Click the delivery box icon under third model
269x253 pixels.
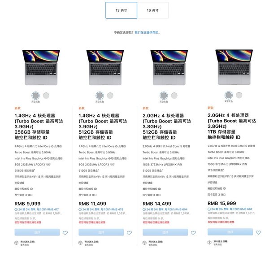(145, 243)
